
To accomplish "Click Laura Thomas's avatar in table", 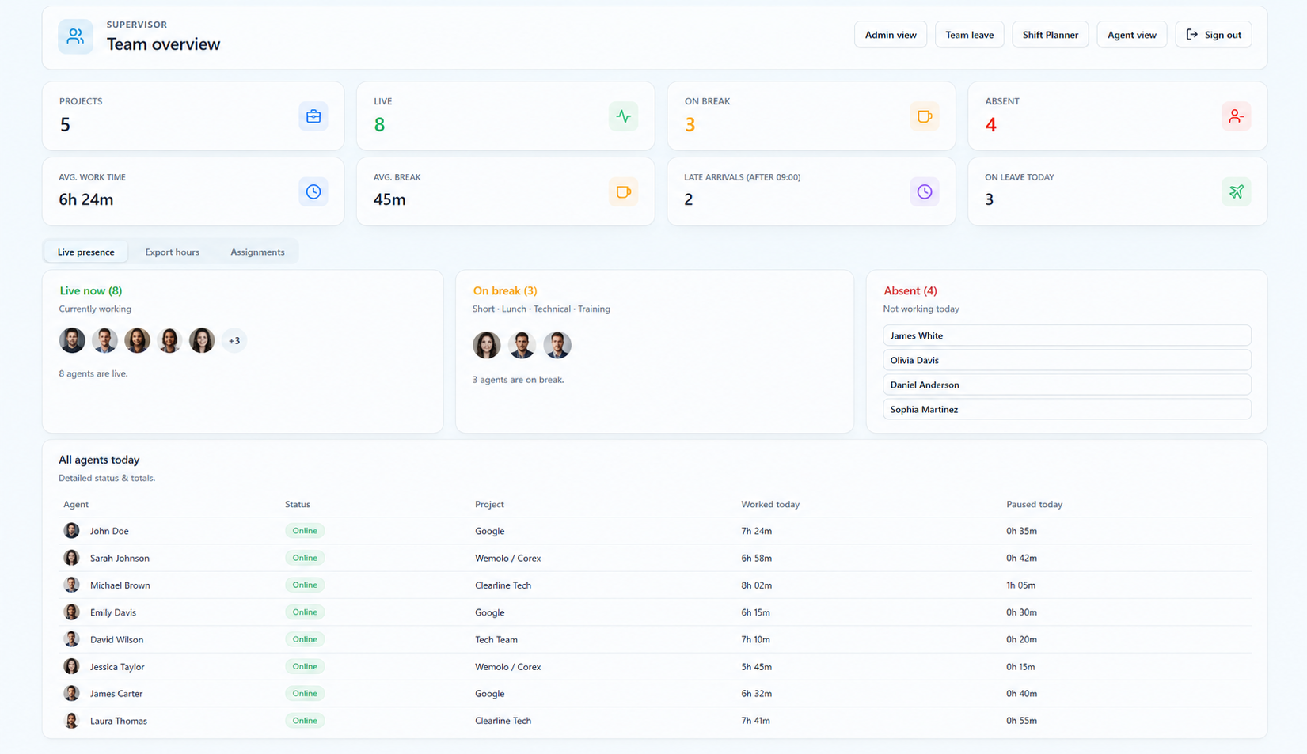I will point(71,721).
